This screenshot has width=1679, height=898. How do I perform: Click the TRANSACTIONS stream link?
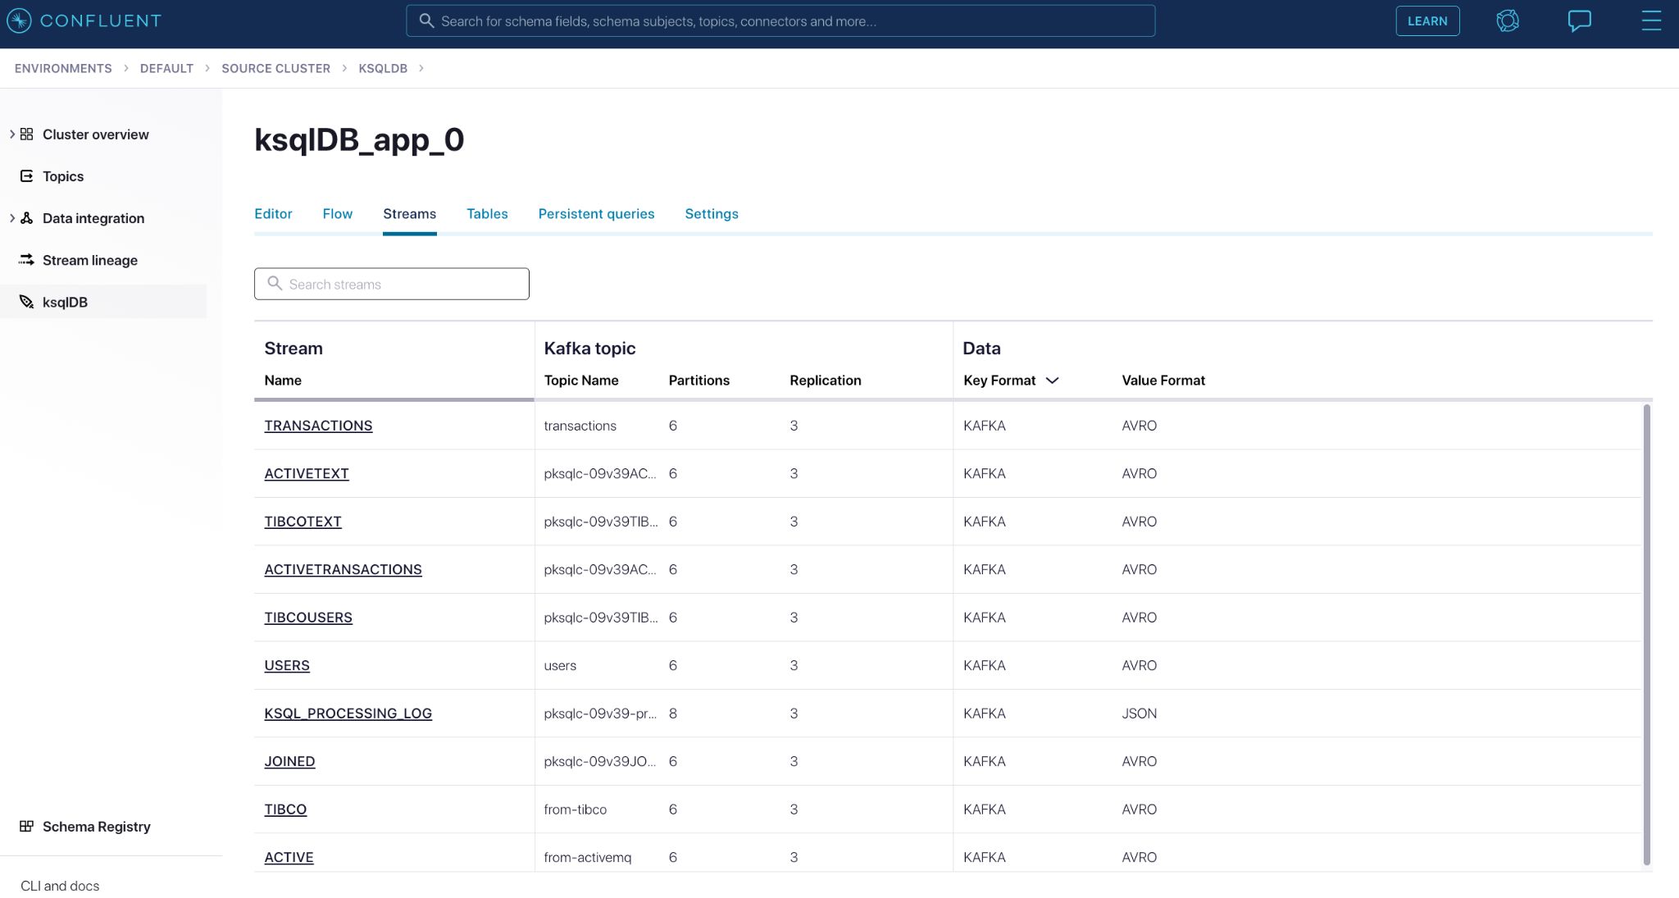pos(319,426)
